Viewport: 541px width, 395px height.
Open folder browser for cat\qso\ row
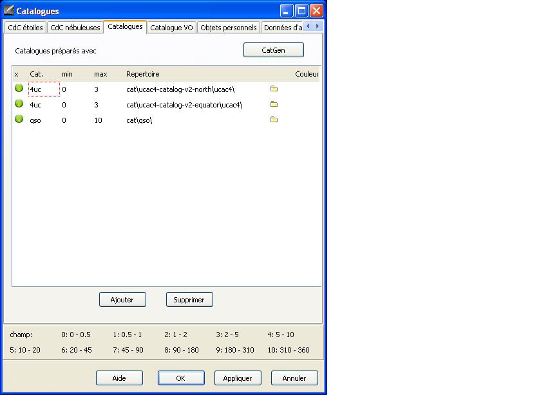tap(274, 120)
